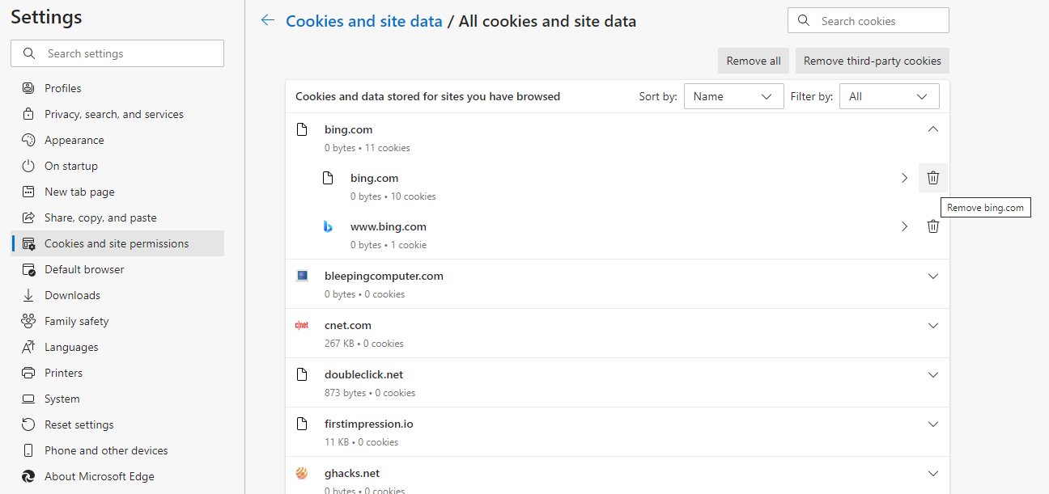Viewport: 1049px width, 494px height.
Task: Click in the Search settings field
Action: (x=117, y=53)
